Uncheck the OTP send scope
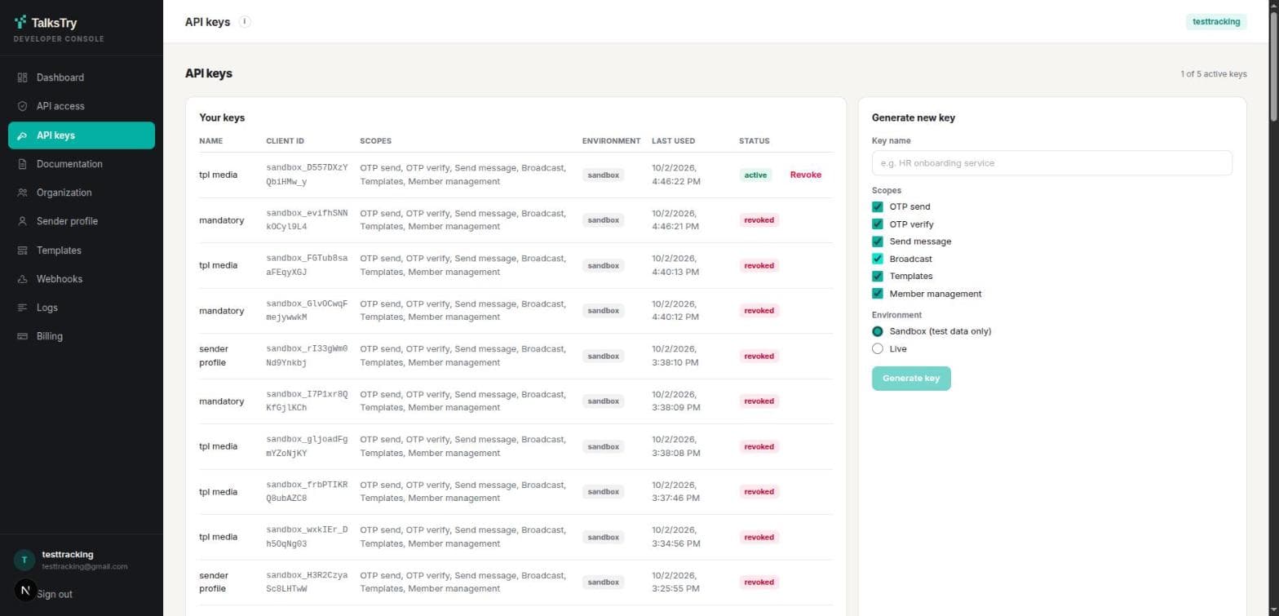Screen dimensions: 1279x616 click(878, 206)
